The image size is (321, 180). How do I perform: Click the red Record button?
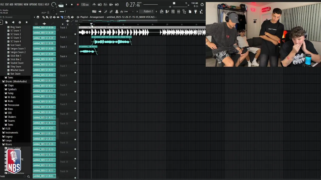[77, 4]
